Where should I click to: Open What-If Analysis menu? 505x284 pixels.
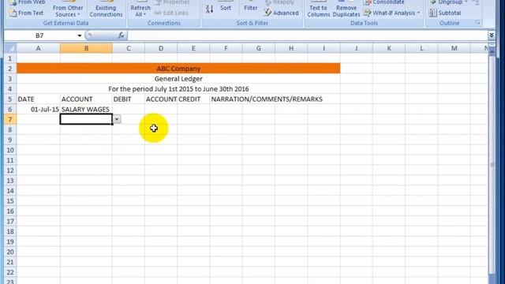[391, 13]
